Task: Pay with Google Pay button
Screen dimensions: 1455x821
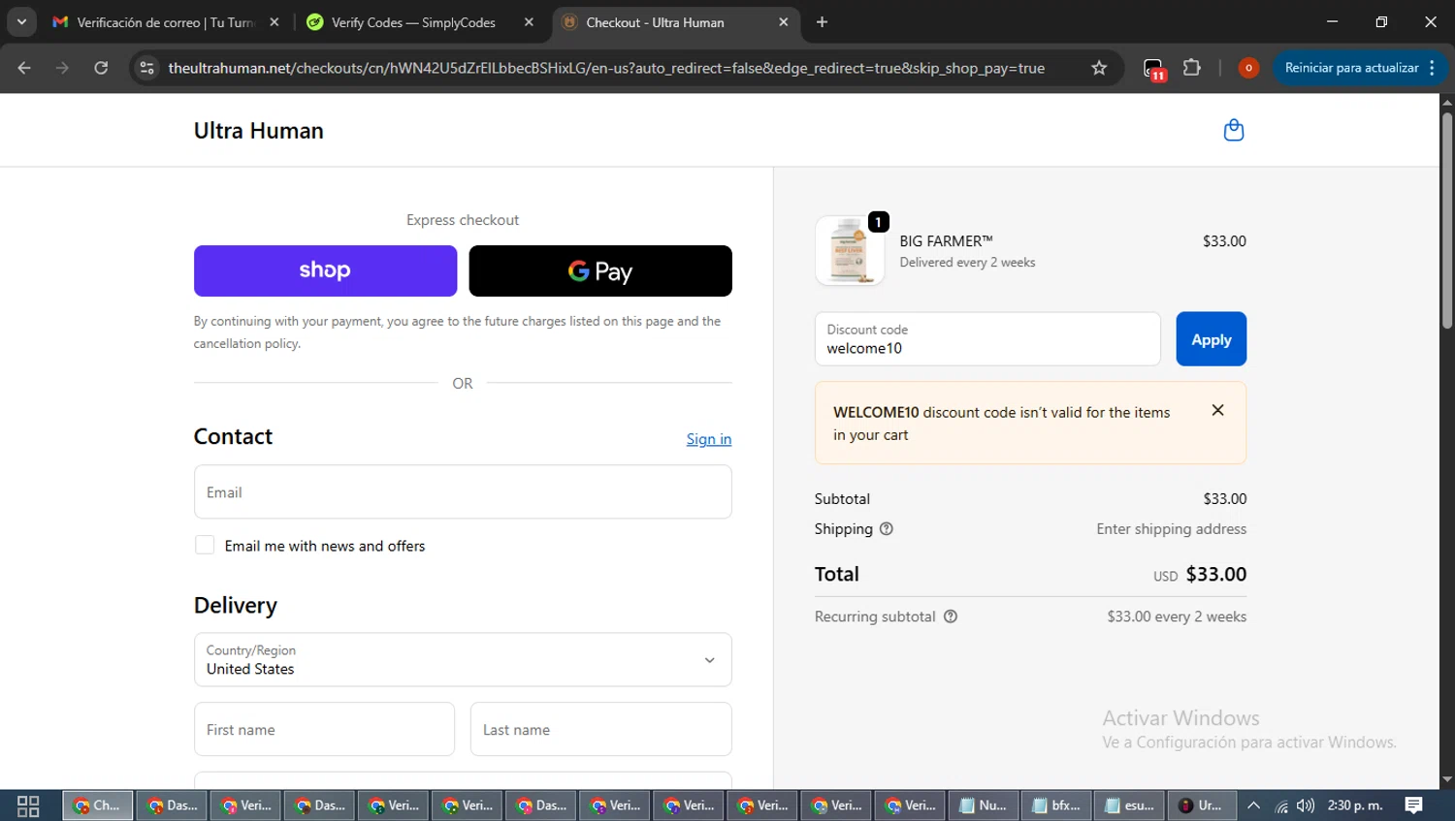Action: click(x=600, y=270)
